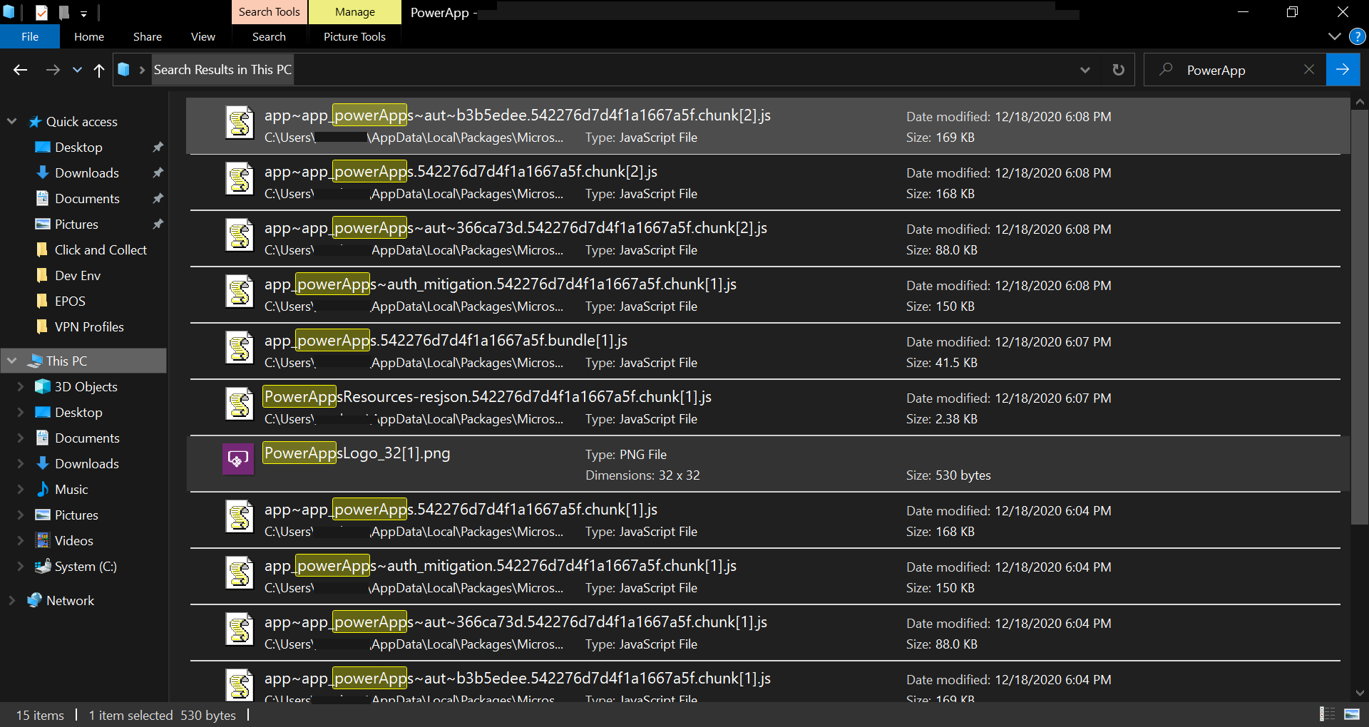Image resolution: width=1369 pixels, height=727 pixels.
Task: Switch to details view in status bar
Action: (x=1327, y=714)
